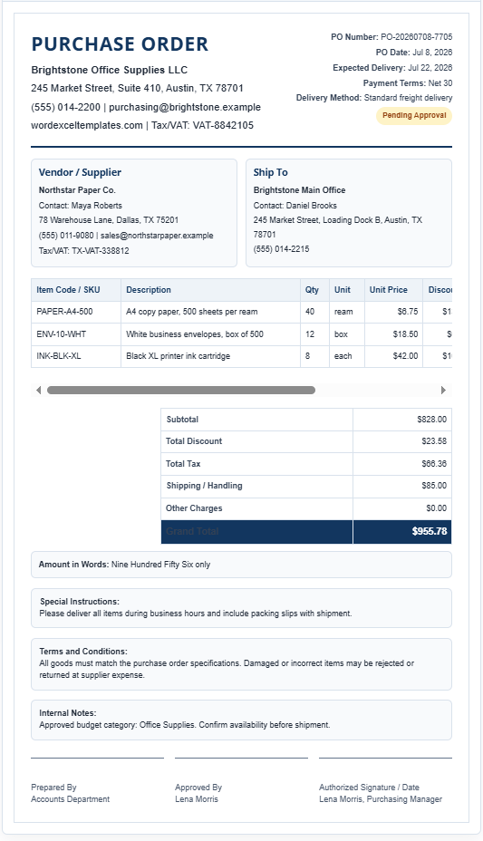Viewport: 483px width, 841px height.
Task: Click the sales@northstarpaper.example contact line
Action: tap(126, 236)
